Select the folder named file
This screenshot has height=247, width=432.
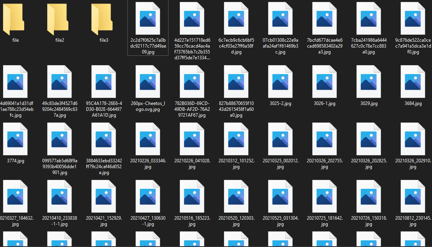pos(14,19)
